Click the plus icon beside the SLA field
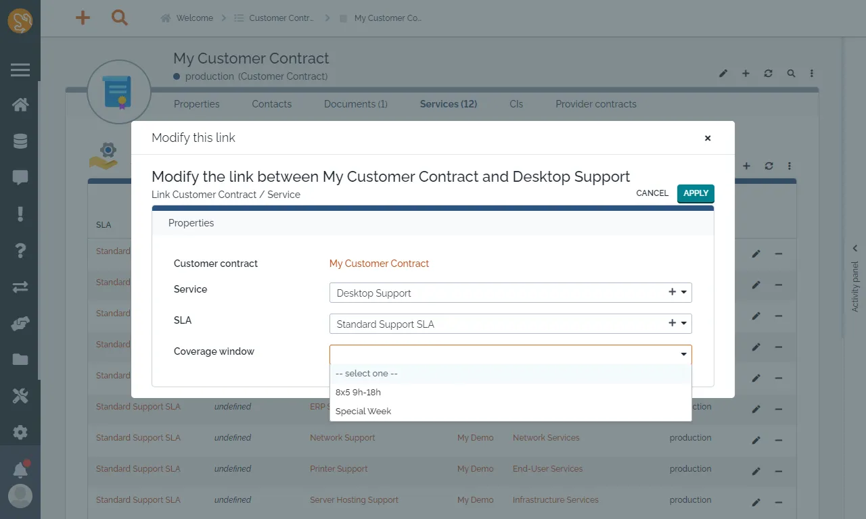Screen dimensions: 866x519 [672, 323]
